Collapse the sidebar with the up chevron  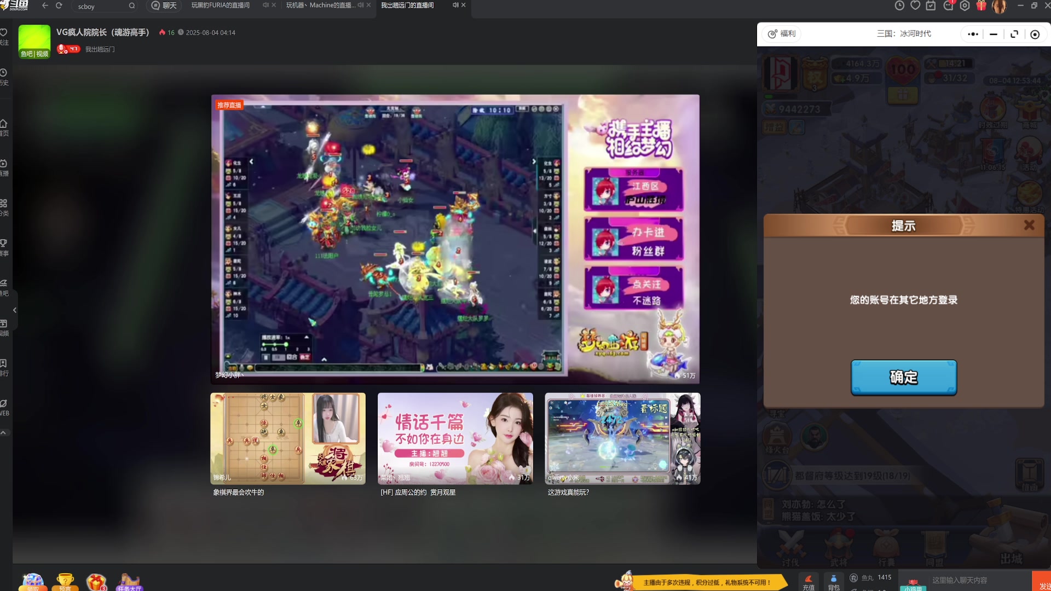(3, 432)
